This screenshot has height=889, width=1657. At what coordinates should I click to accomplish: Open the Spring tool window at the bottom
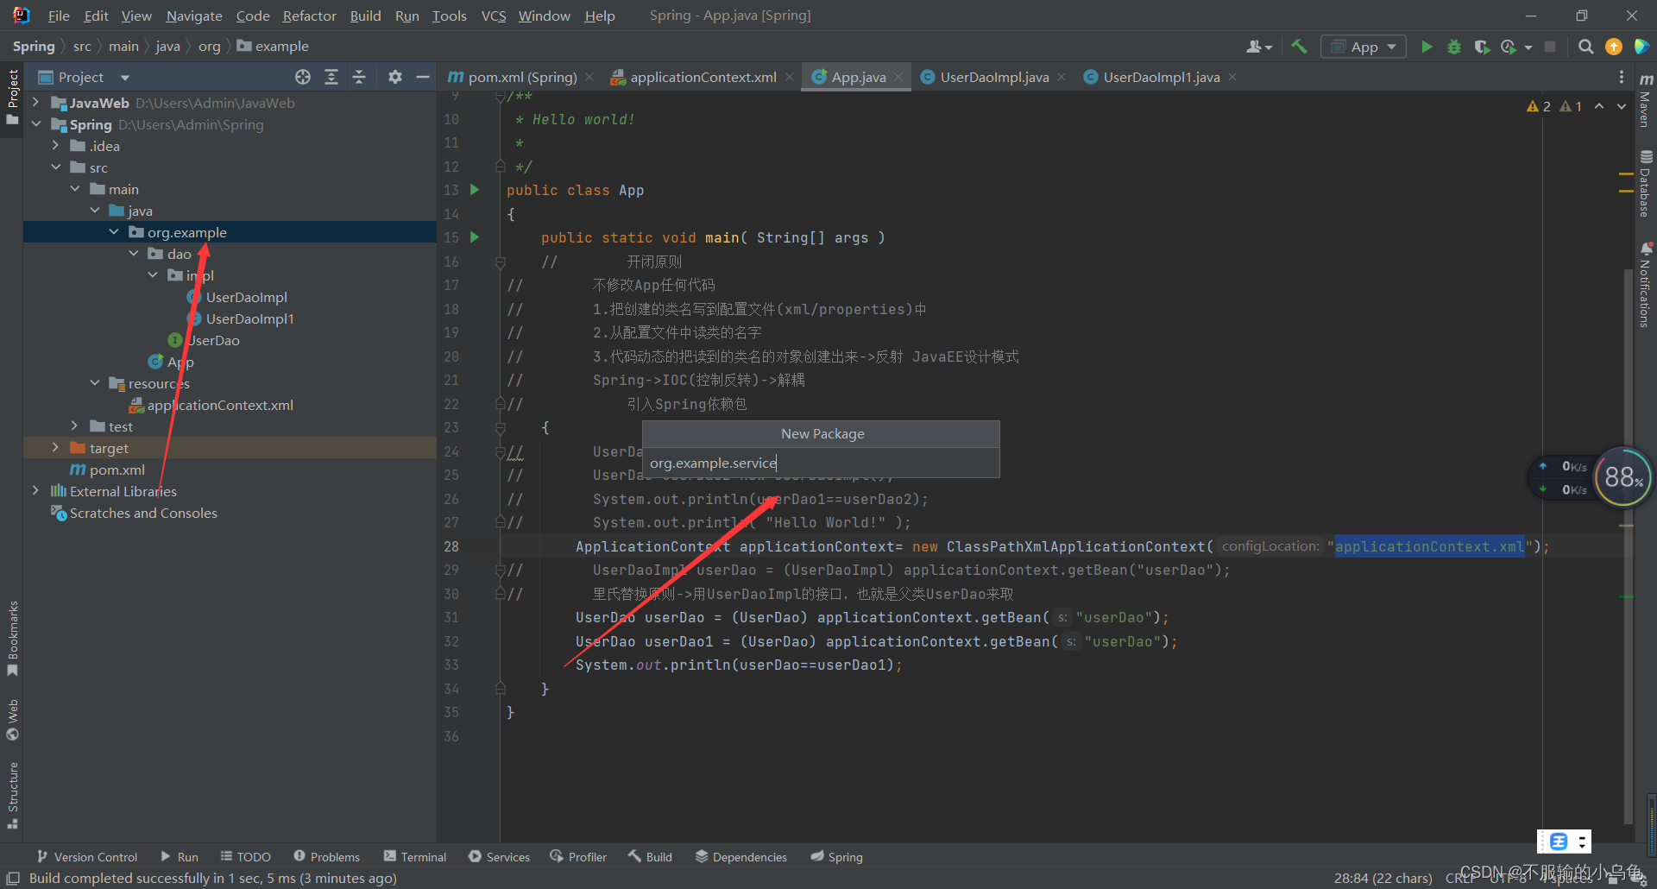tap(836, 856)
